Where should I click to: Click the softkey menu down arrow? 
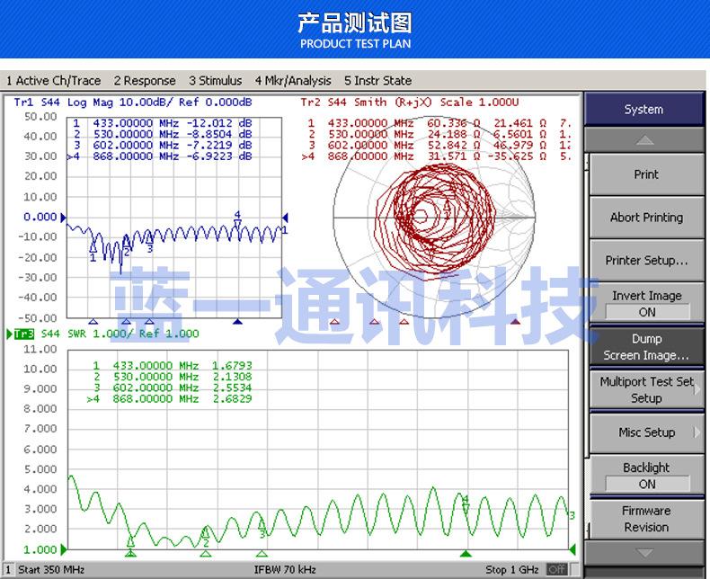(644, 553)
